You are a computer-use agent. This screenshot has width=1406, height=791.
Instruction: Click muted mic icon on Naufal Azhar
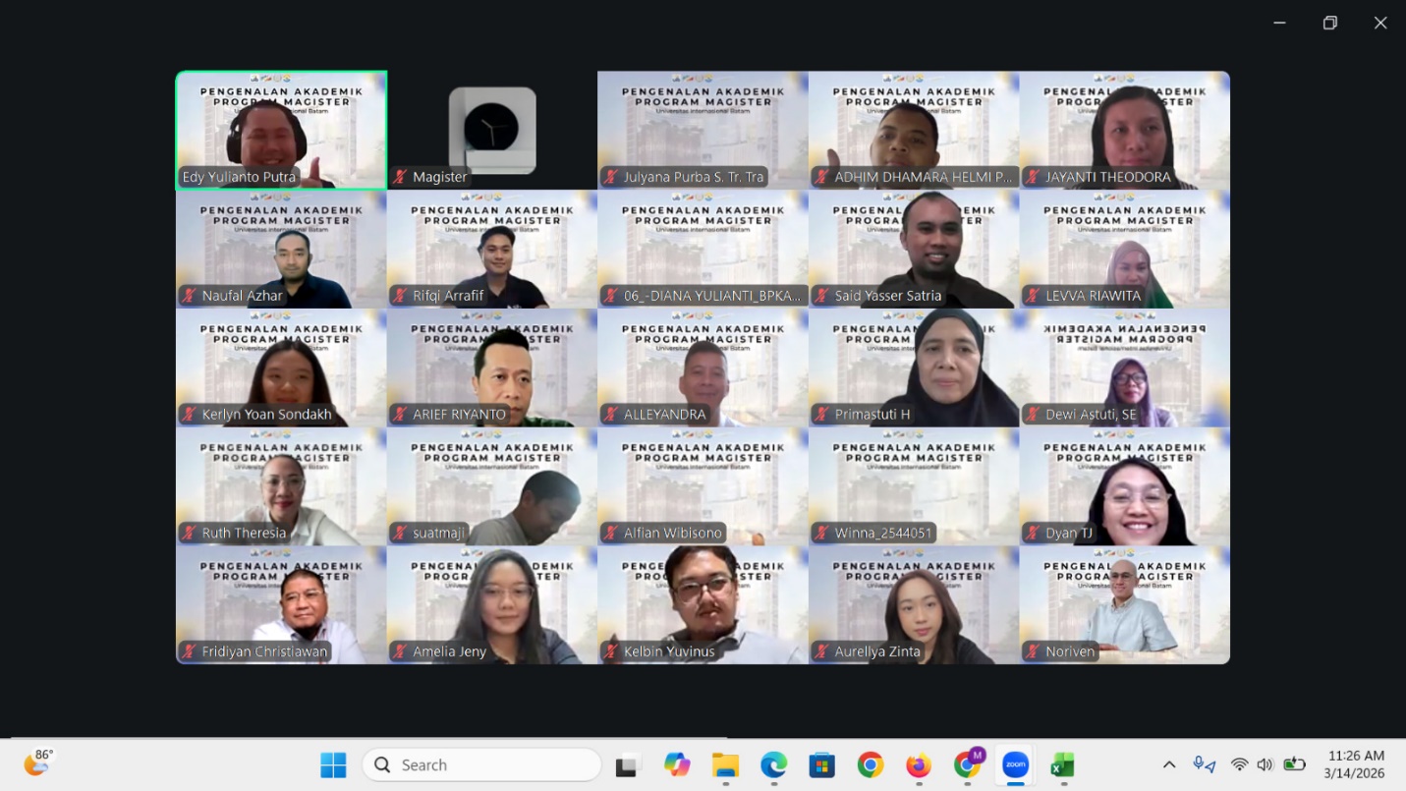pyautogui.click(x=189, y=296)
